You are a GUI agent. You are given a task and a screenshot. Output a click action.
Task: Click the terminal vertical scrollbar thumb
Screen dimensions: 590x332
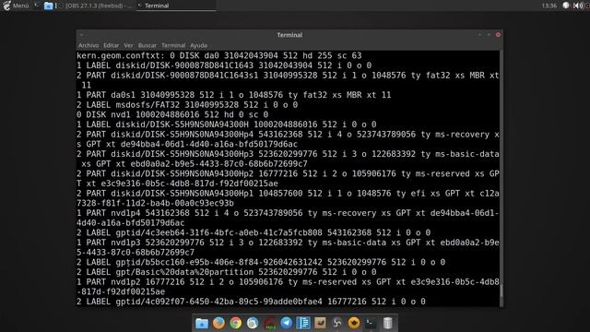point(501,290)
